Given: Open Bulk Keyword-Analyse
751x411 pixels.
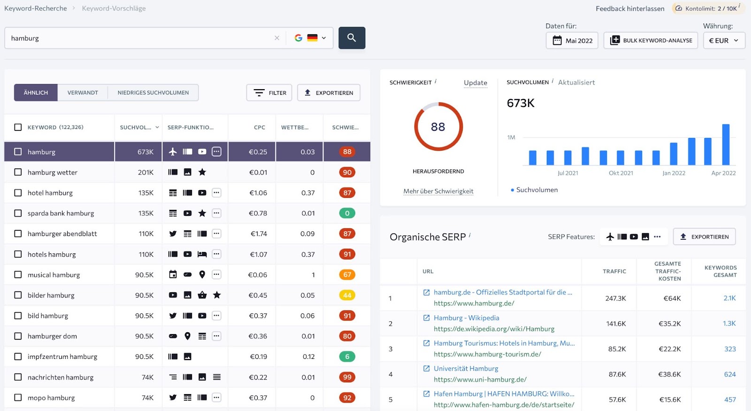Looking at the screenshot, I should (651, 40).
